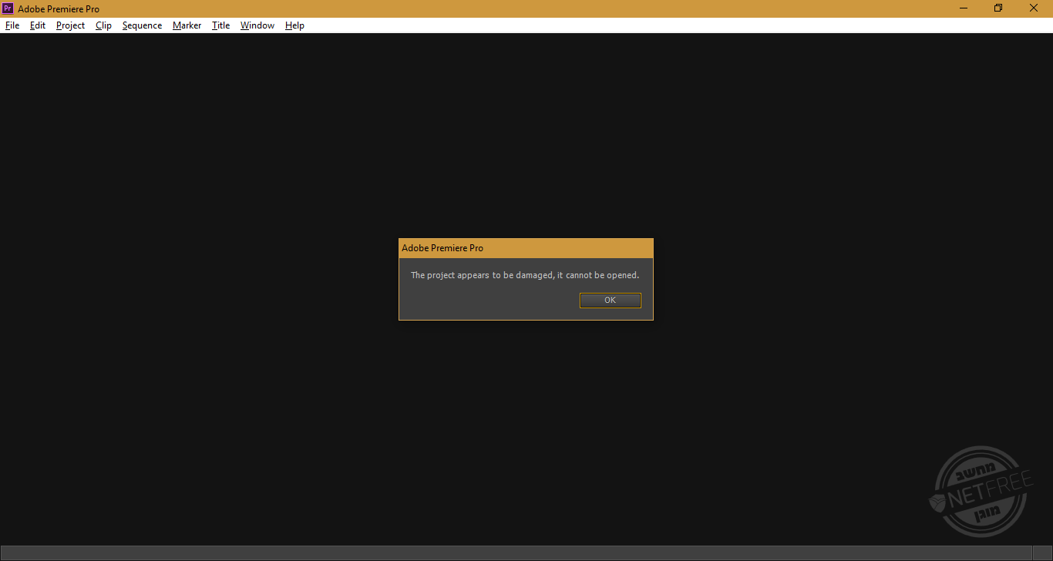Click the error dialog's Adobe Premiere Pro title
1053x561 pixels.
(x=442, y=248)
